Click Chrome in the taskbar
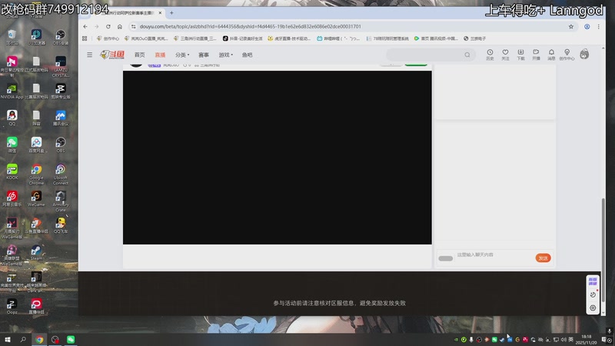 39,339
